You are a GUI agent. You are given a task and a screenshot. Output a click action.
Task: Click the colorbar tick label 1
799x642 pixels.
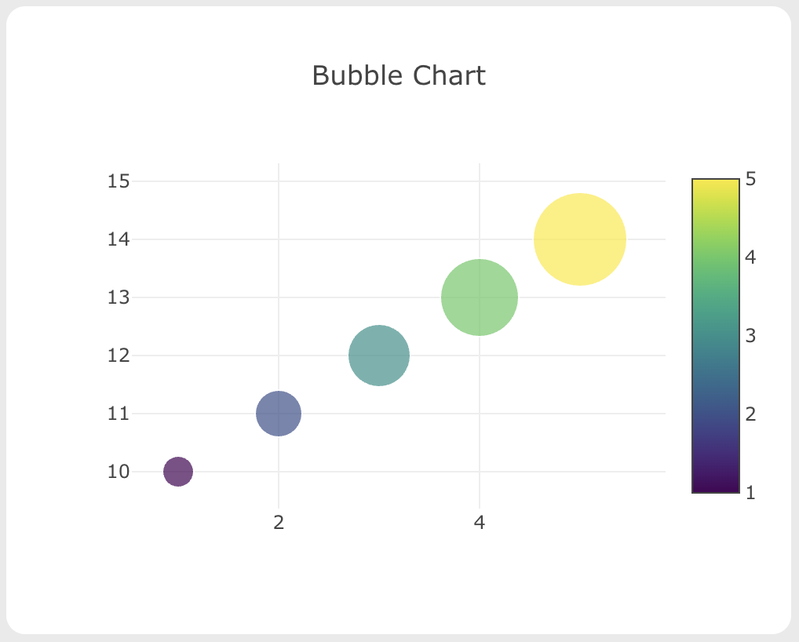751,492
